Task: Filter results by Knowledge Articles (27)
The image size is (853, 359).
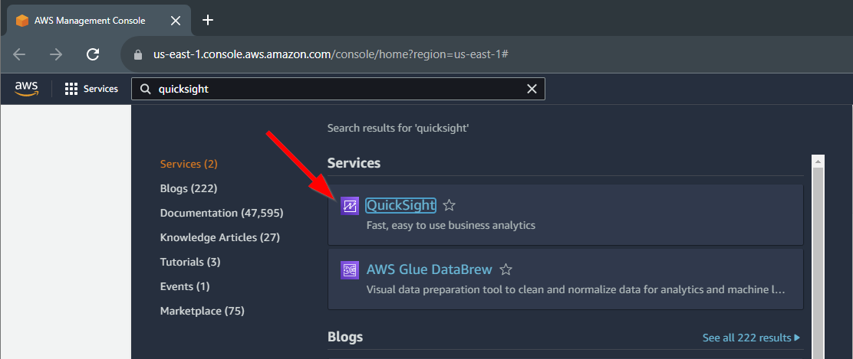Action: tap(220, 237)
